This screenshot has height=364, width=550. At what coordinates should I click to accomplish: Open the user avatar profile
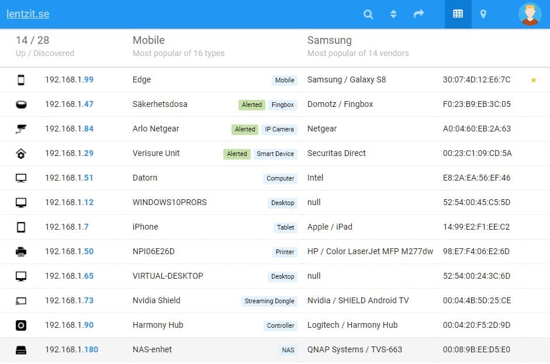(x=530, y=14)
